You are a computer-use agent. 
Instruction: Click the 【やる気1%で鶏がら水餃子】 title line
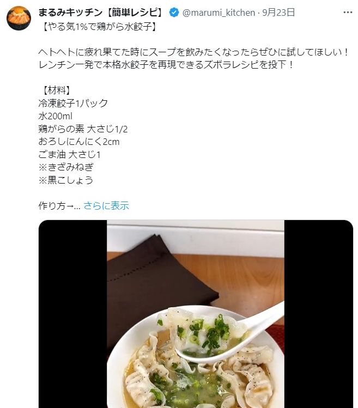(99, 27)
